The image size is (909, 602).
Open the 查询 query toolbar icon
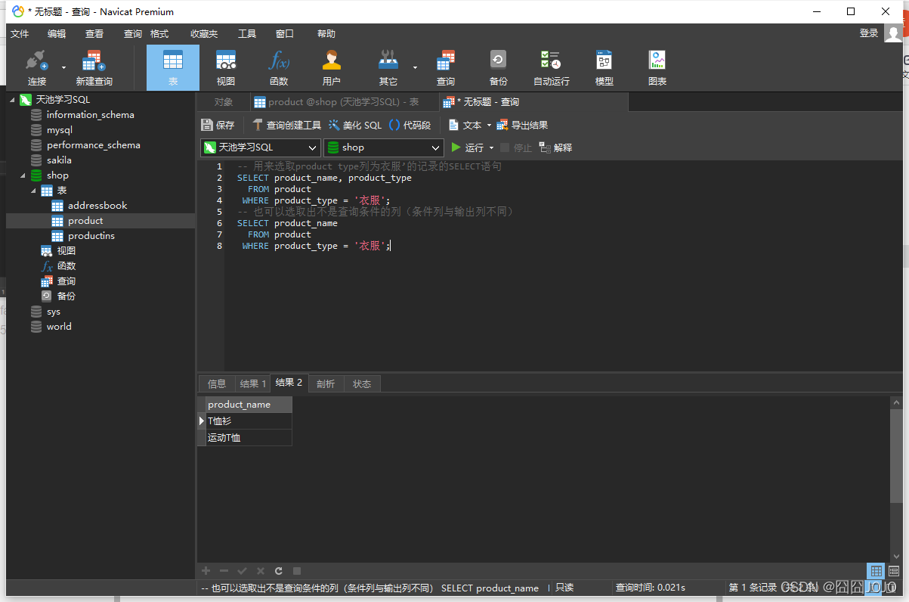446,68
